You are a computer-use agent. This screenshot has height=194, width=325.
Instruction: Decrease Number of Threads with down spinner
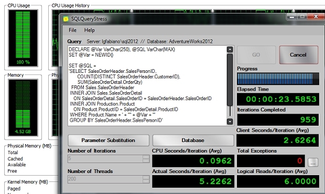click(x=146, y=181)
